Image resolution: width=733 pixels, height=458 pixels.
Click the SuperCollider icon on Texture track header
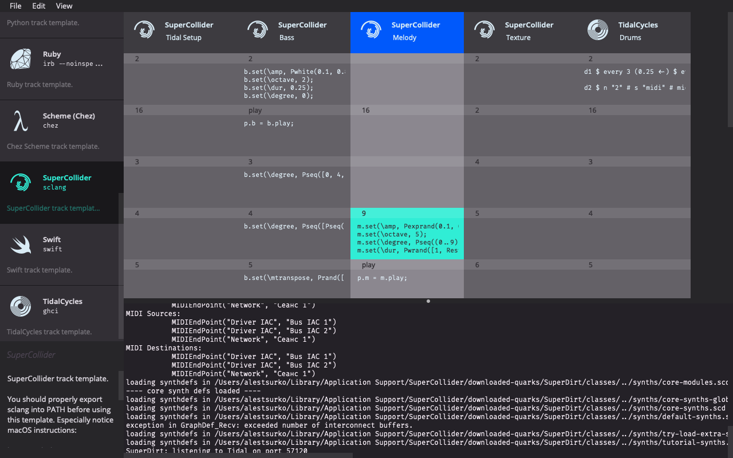point(484,30)
